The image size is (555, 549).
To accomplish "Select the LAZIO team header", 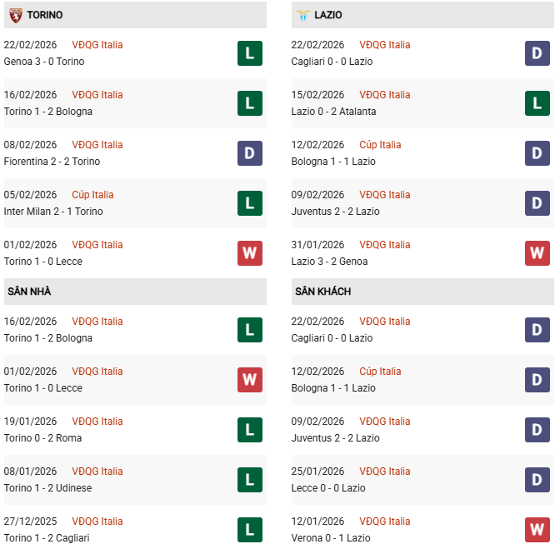I will [328, 15].
